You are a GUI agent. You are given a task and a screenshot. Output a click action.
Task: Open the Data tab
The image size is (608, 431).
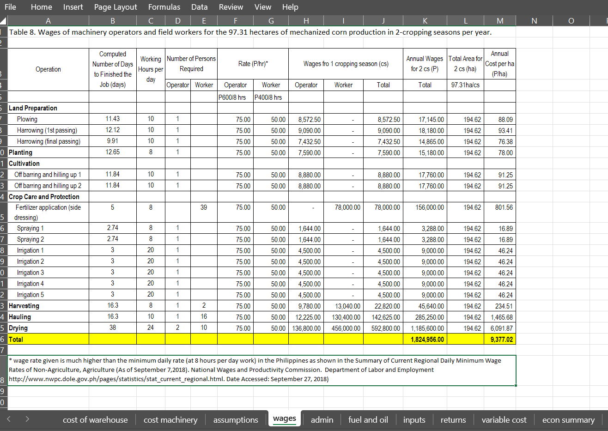pos(199,7)
